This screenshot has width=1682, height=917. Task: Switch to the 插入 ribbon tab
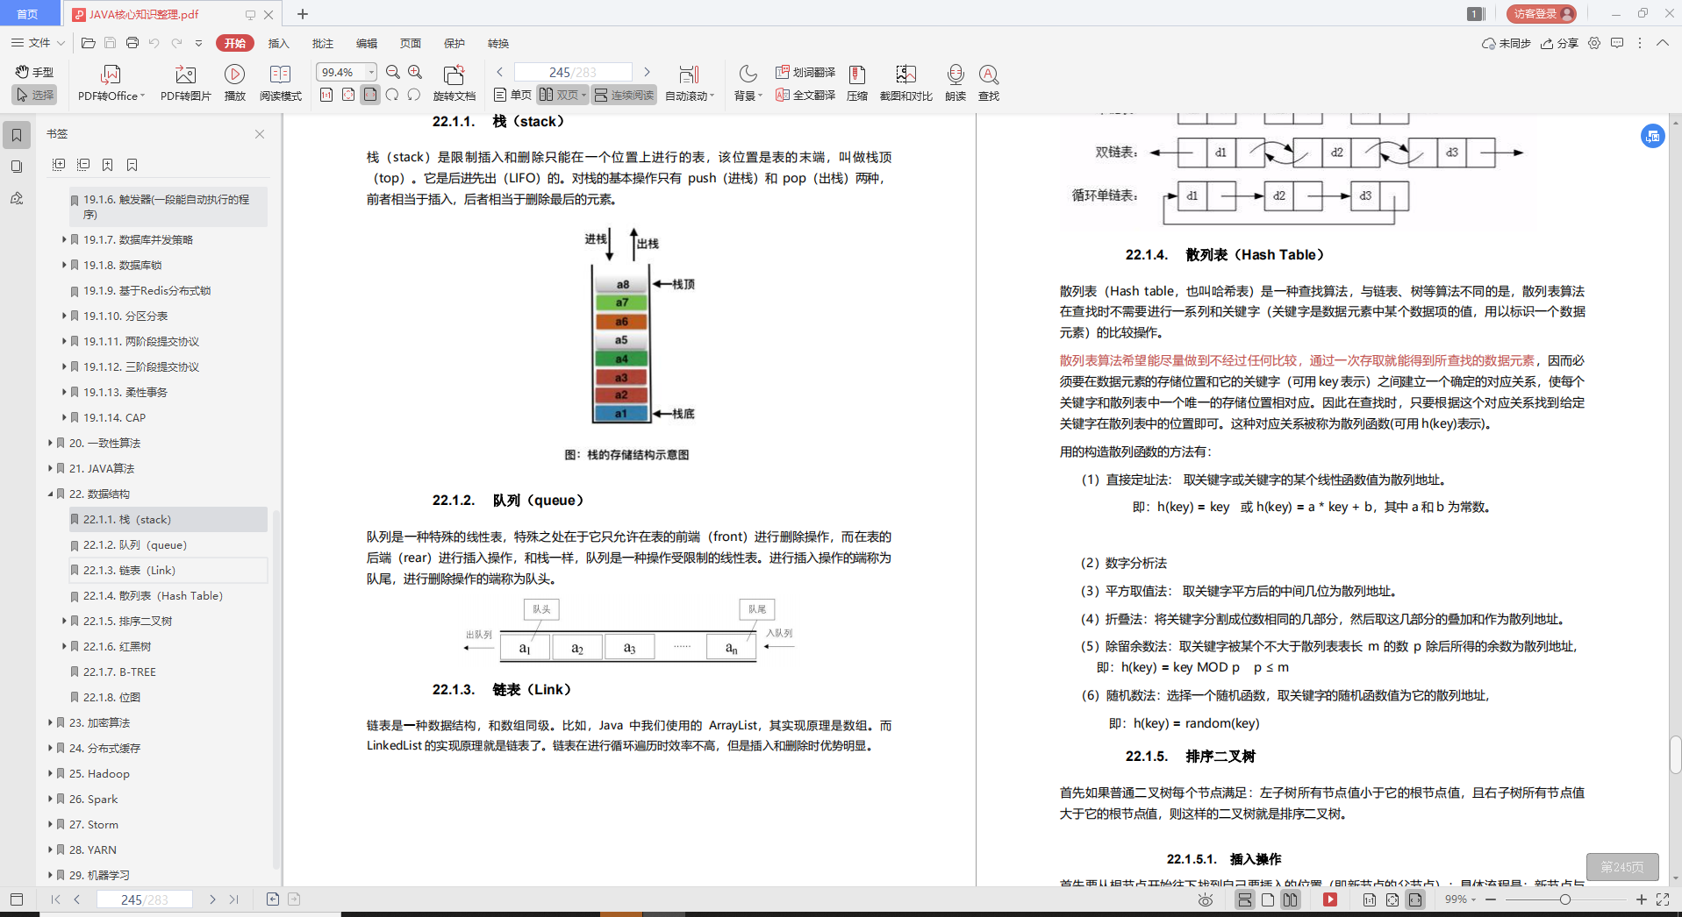pyautogui.click(x=278, y=42)
